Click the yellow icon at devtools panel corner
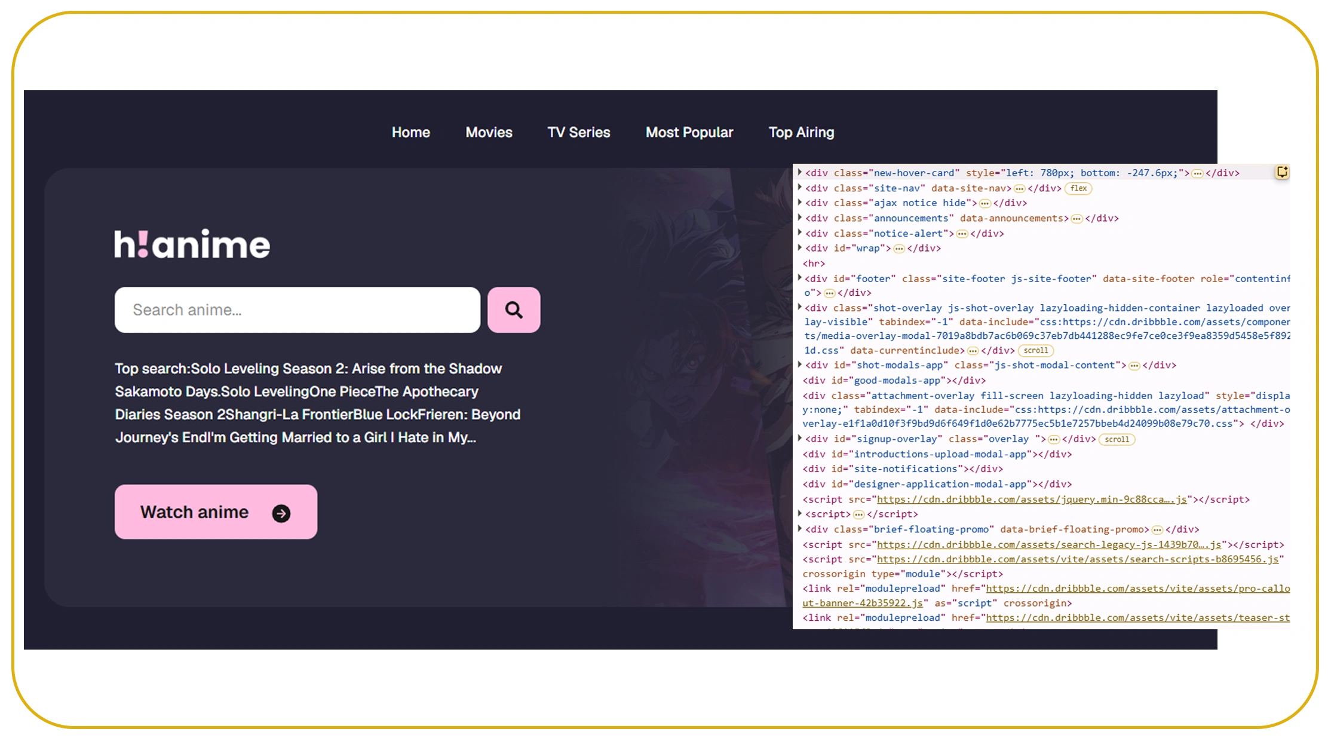Image resolution: width=1328 pixels, height=741 pixels. point(1282,172)
